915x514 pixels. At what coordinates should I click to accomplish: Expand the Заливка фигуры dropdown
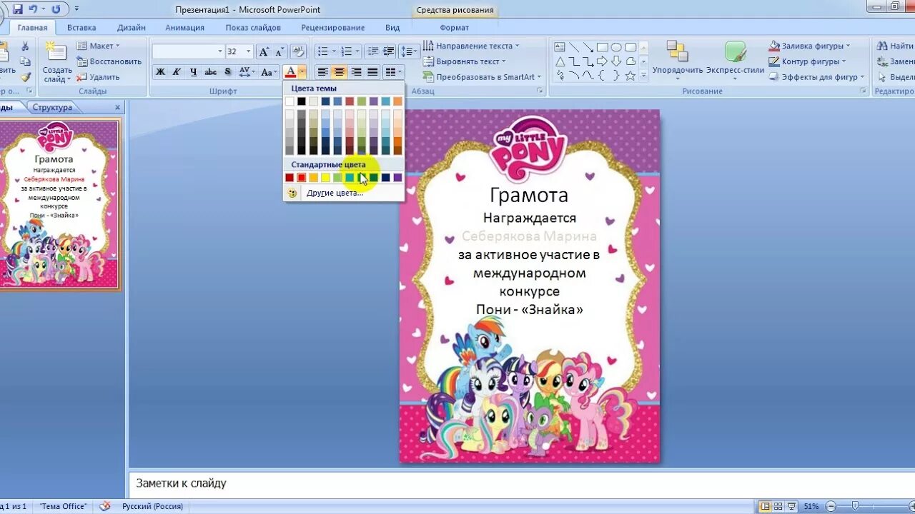[x=810, y=46]
